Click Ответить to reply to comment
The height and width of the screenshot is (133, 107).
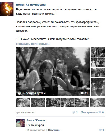coord(54,130)
